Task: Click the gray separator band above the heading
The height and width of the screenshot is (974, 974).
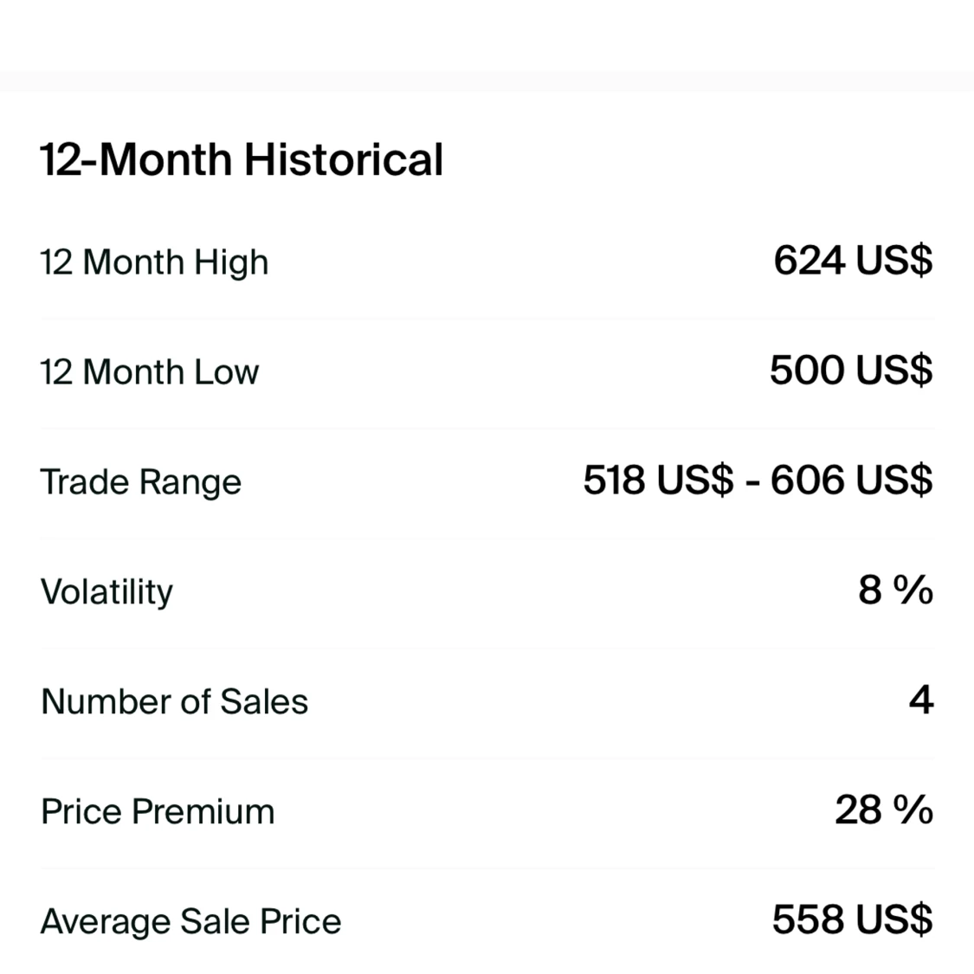Action: pos(487,81)
